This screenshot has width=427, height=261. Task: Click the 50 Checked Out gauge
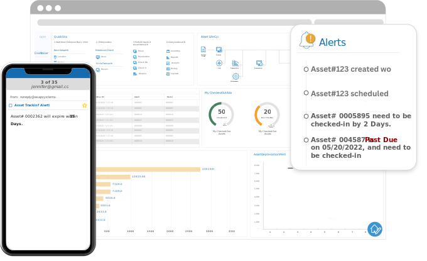pos(221,114)
